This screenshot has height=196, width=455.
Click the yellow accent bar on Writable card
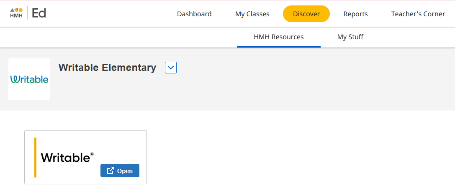36,157
